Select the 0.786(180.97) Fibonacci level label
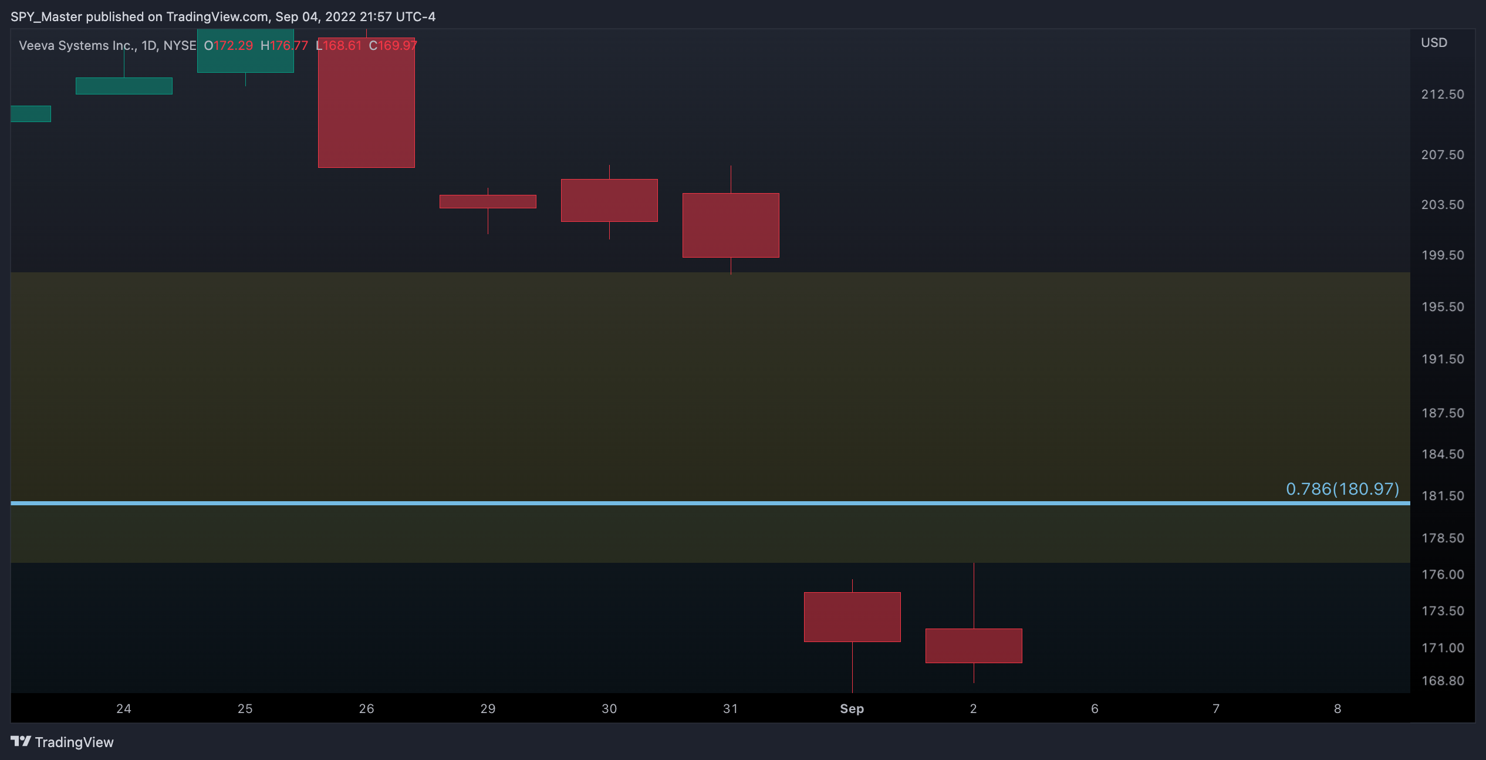Screen dimensions: 1486x760 pos(1342,489)
